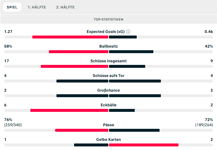Click the home pass accuracy value 76%
217x150 pixels.
[x=8, y=120]
